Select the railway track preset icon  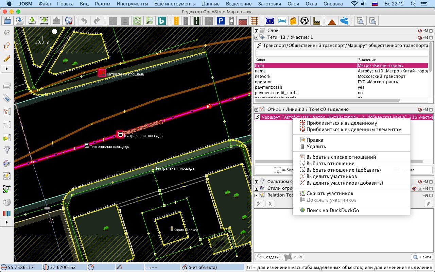coord(255,21)
